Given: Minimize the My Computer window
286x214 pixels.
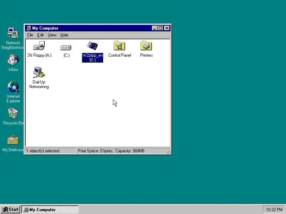Looking at the screenshot, I should pos(154,28).
